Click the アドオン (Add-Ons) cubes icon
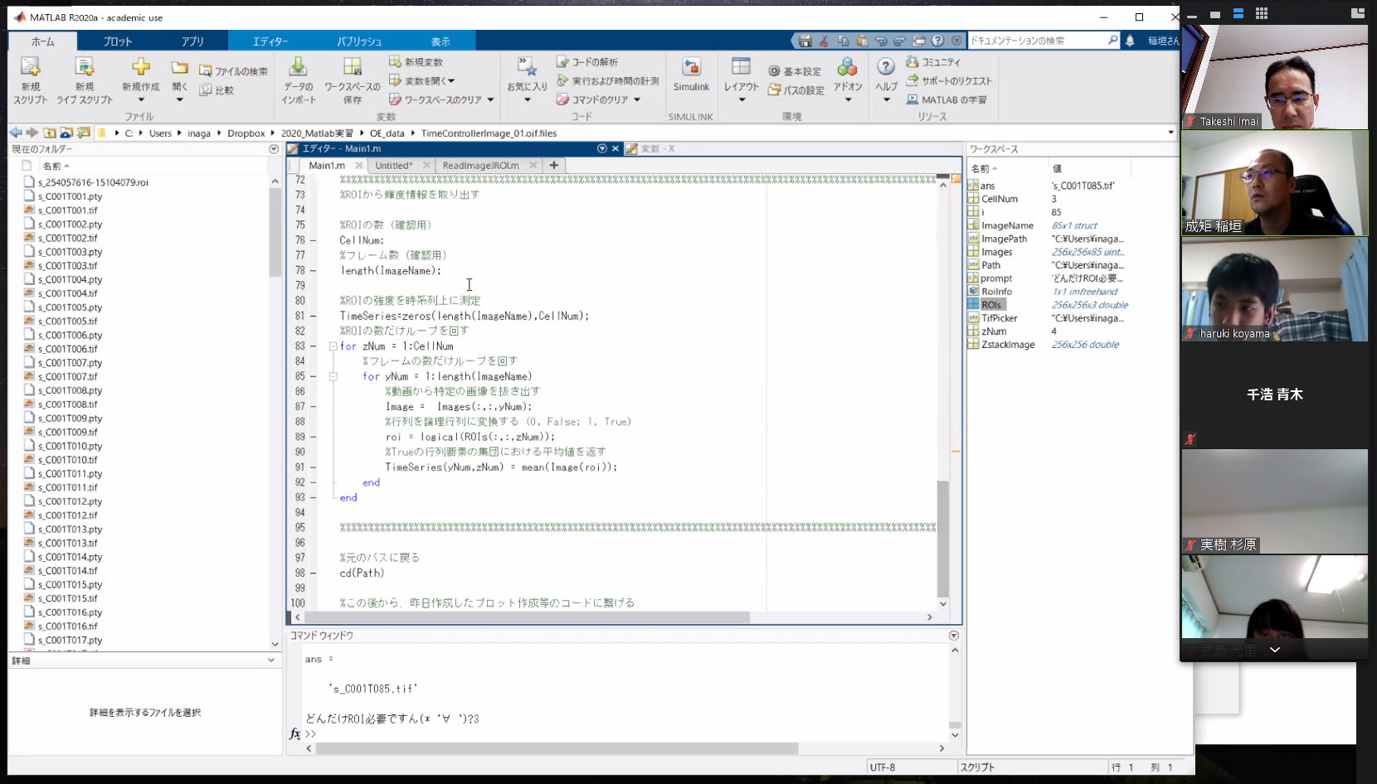Viewport: 1377px width, 784px height. click(x=847, y=68)
